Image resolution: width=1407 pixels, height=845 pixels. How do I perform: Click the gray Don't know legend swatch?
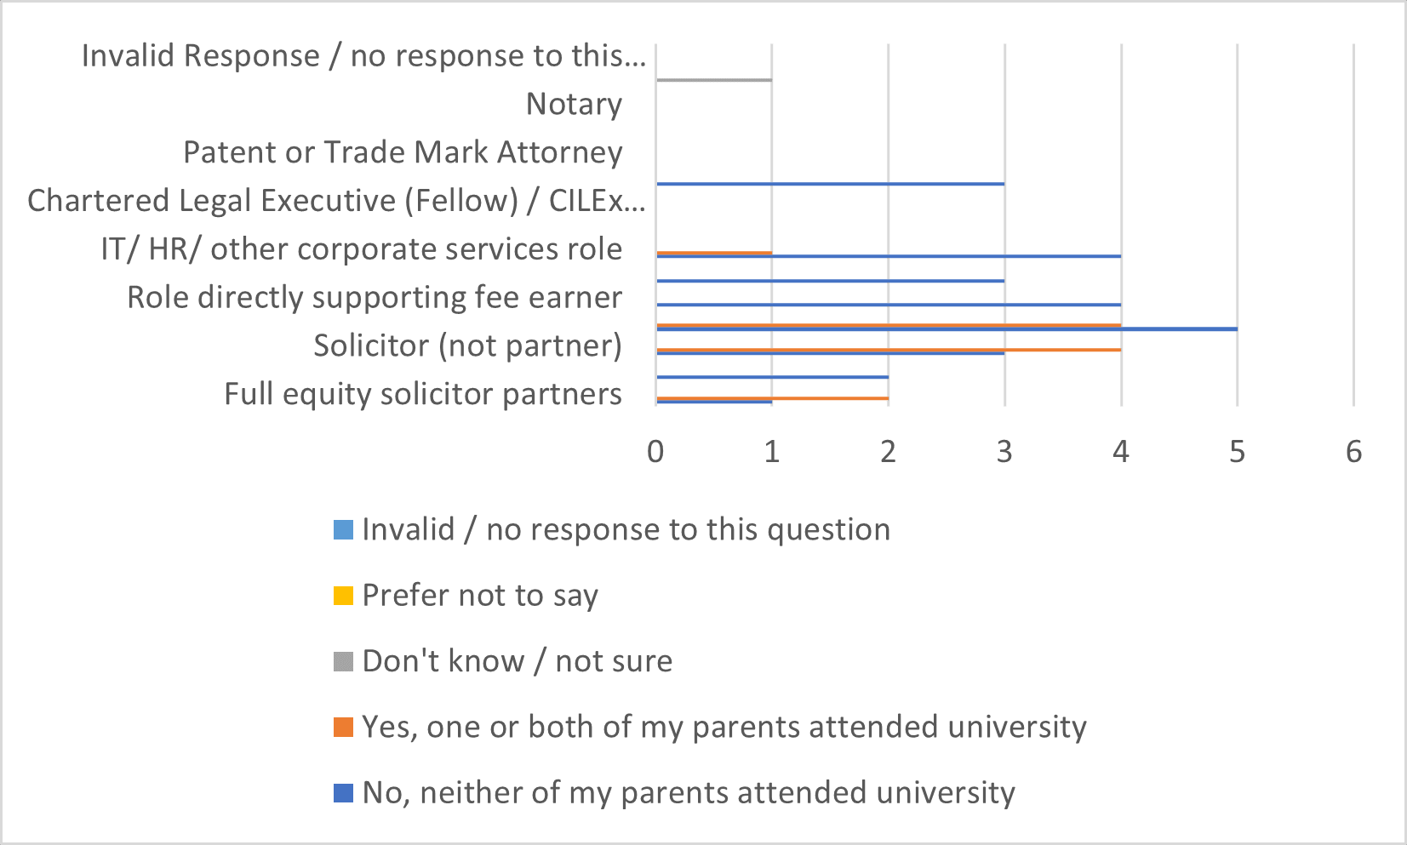[x=343, y=661]
